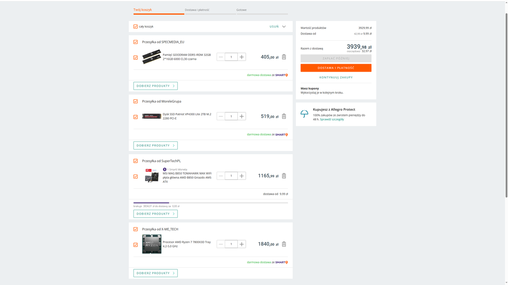The width and height of the screenshot is (508, 285).
Task: Increase Ryzen processor quantity with the plus button
Action: 241,244
